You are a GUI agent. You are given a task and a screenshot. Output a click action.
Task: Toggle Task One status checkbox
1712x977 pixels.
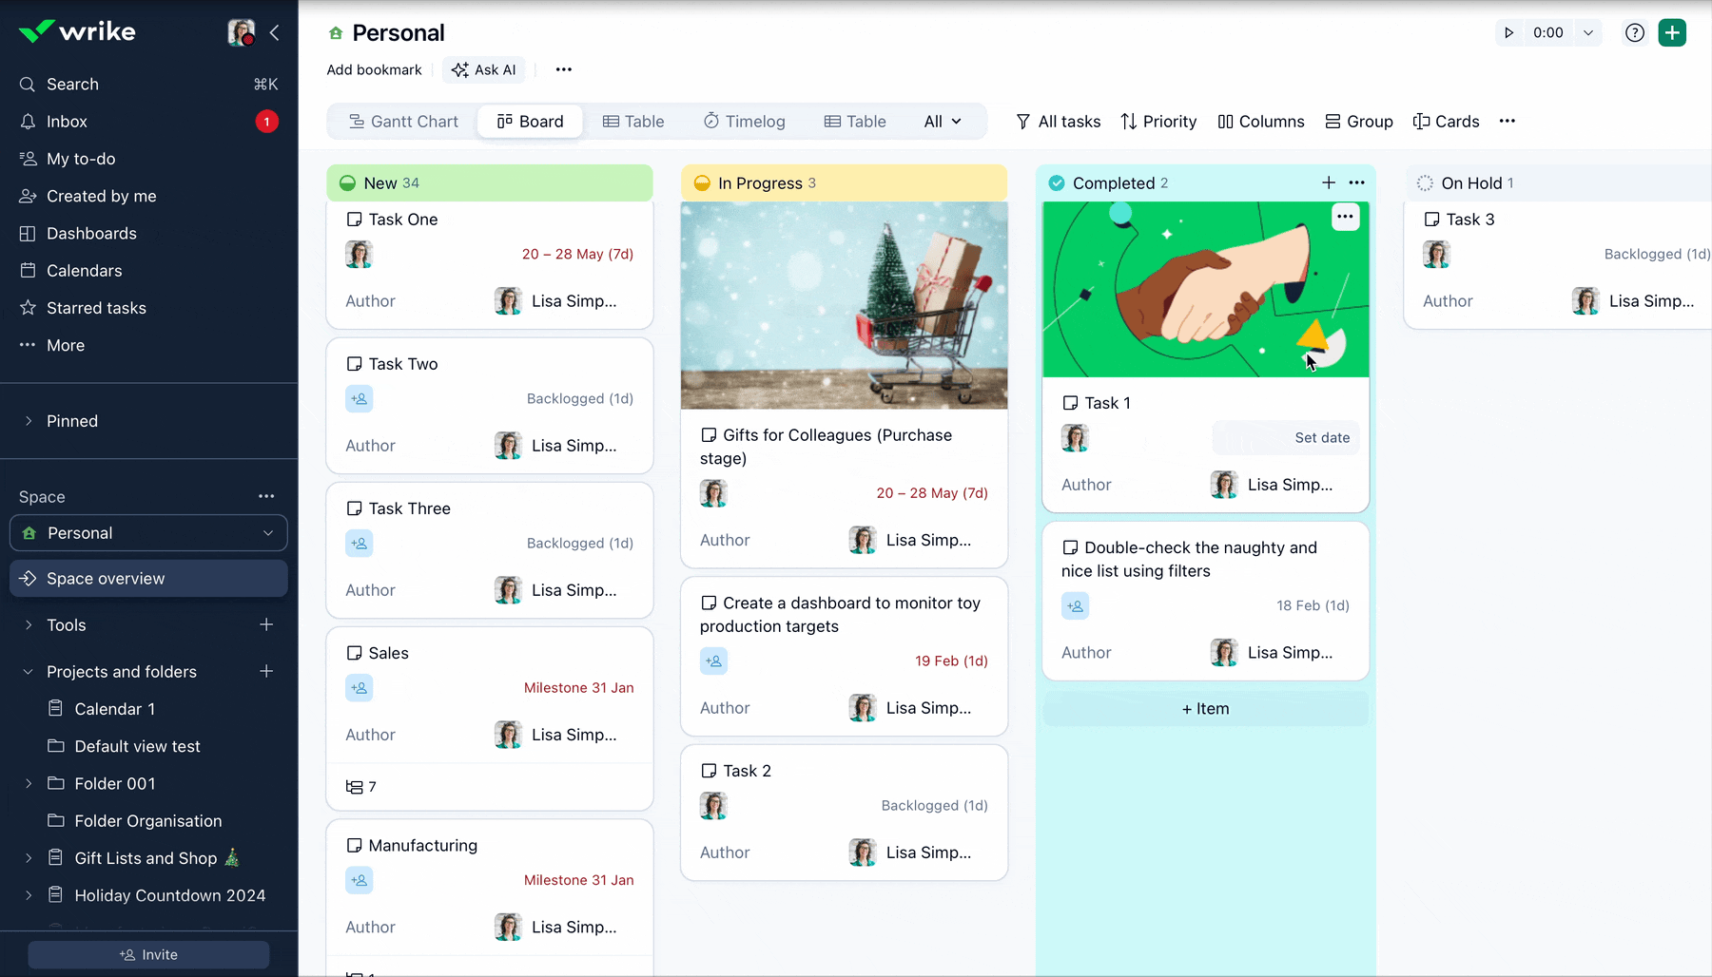click(355, 220)
